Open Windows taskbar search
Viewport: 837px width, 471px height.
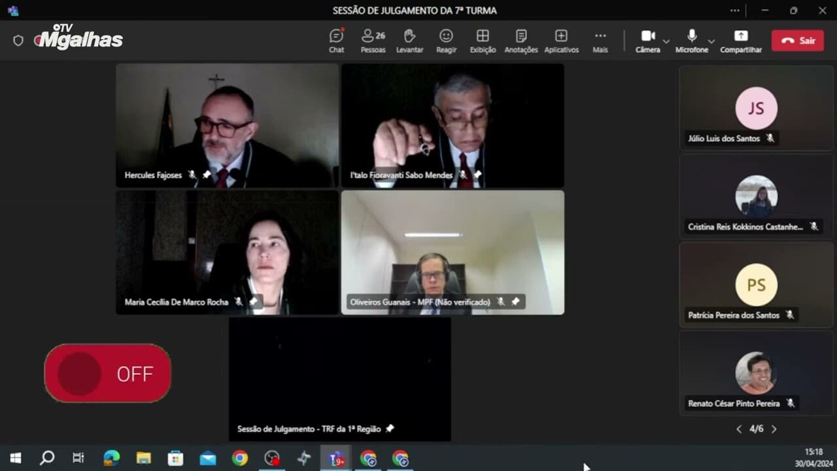click(47, 458)
